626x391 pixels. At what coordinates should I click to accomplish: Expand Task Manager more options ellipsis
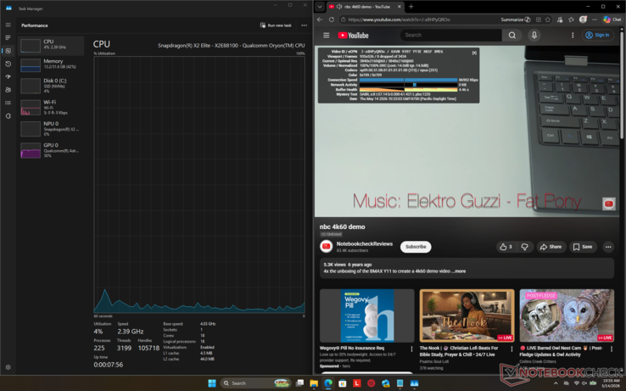click(x=305, y=25)
